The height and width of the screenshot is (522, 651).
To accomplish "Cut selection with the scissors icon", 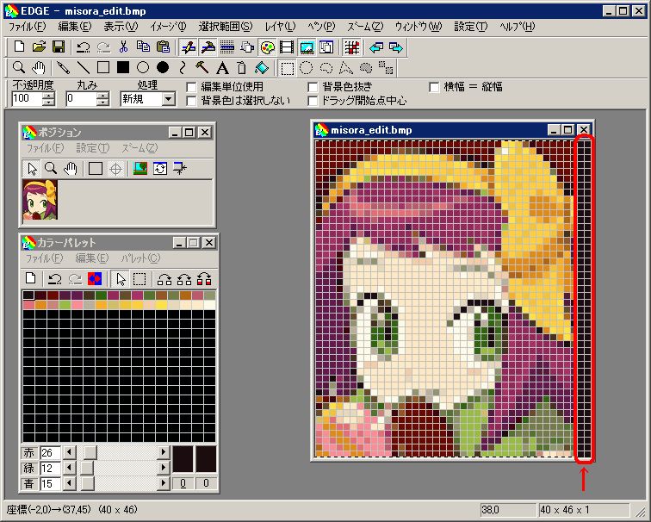I will pos(123,47).
